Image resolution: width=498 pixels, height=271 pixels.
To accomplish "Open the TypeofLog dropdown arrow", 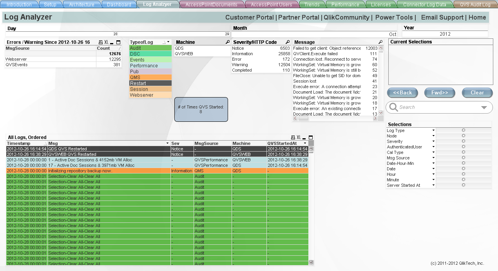I will 168,42.
